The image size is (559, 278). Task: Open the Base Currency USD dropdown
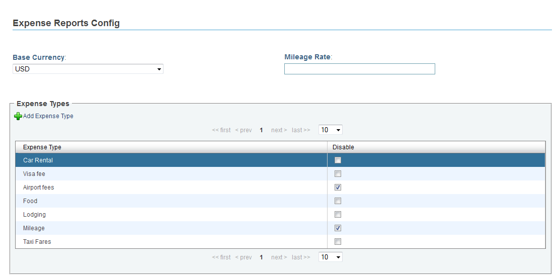point(88,69)
